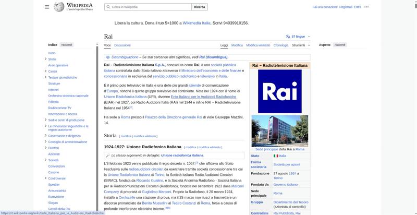Viewport: 417px width, 215px height.
Task: Click the disambiguation note icon
Action: point(108,57)
